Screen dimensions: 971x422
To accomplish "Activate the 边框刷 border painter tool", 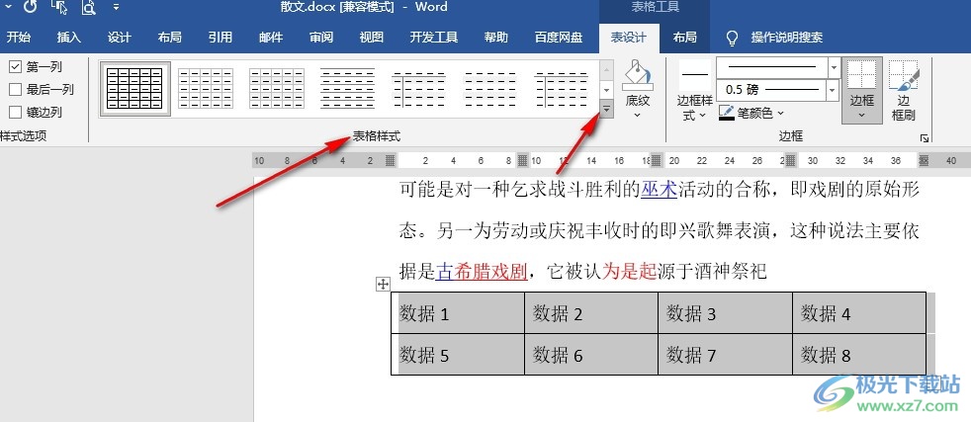I will 904,90.
